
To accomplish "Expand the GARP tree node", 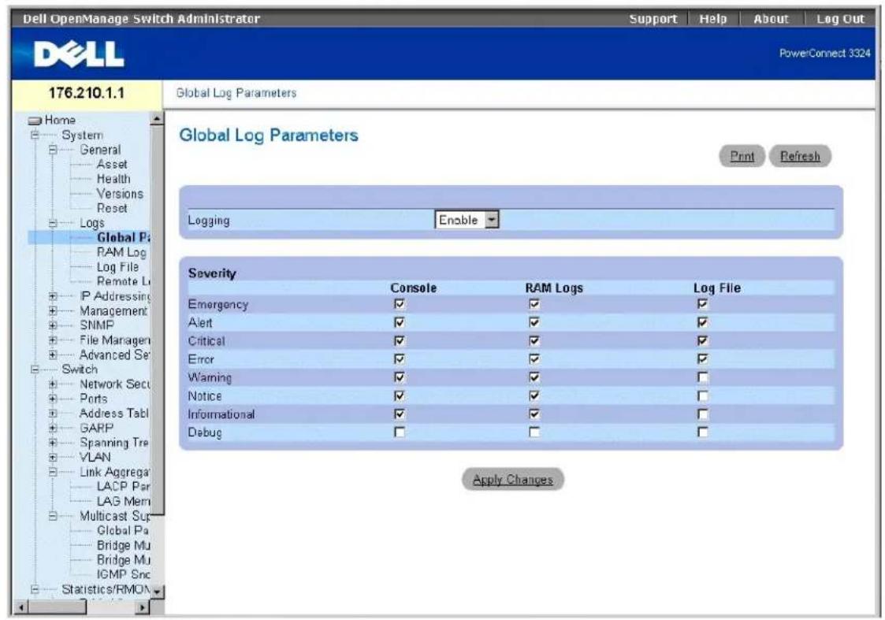I will click(x=53, y=429).
